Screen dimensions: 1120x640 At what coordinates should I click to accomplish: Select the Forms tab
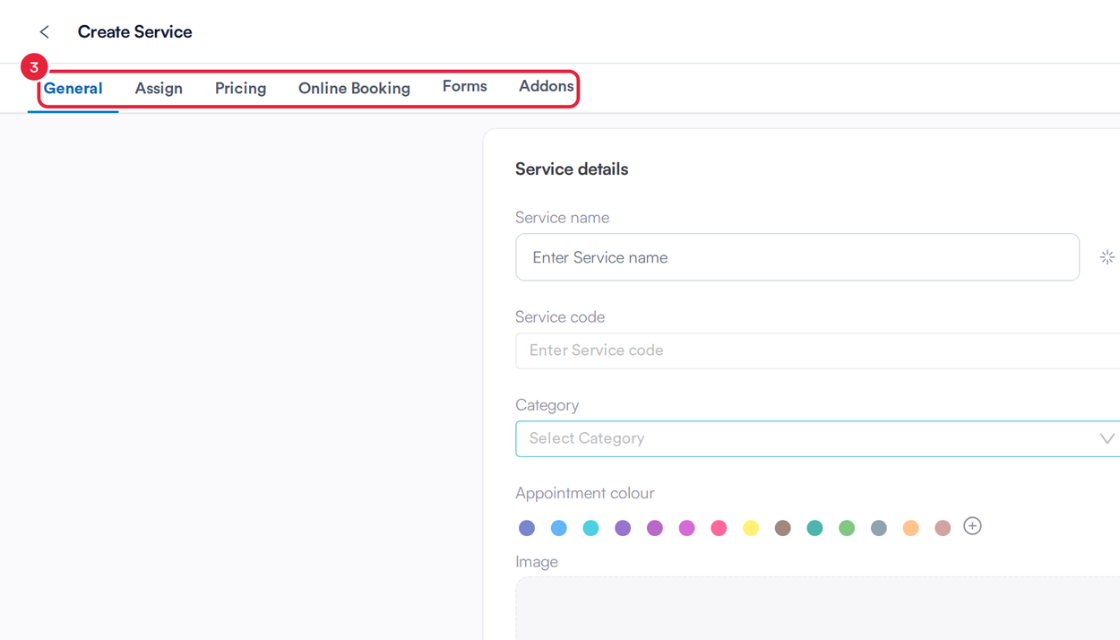pos(464,86)
